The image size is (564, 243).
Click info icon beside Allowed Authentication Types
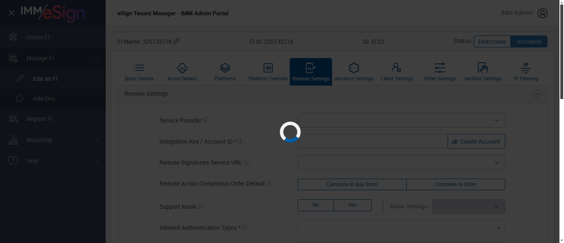[244, 227]
